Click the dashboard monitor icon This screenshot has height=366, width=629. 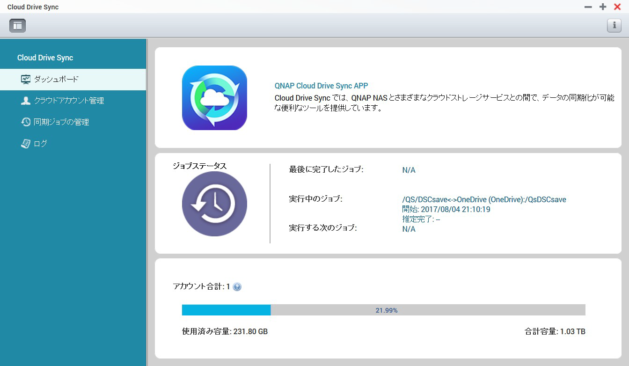pyautogui.click(x=26, y=79)
